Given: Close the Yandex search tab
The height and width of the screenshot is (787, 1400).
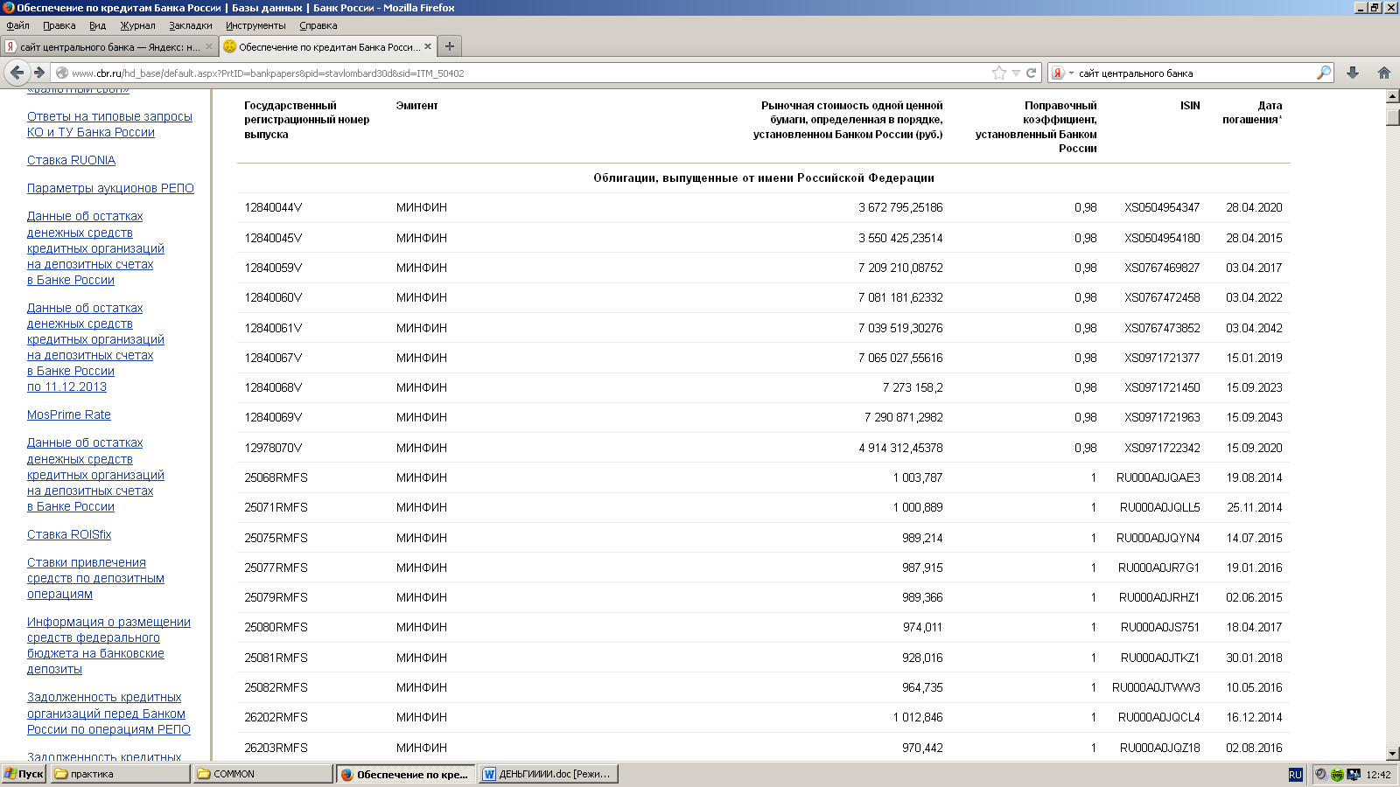Looking at the screenshot, I should click(x=209, y=46).
